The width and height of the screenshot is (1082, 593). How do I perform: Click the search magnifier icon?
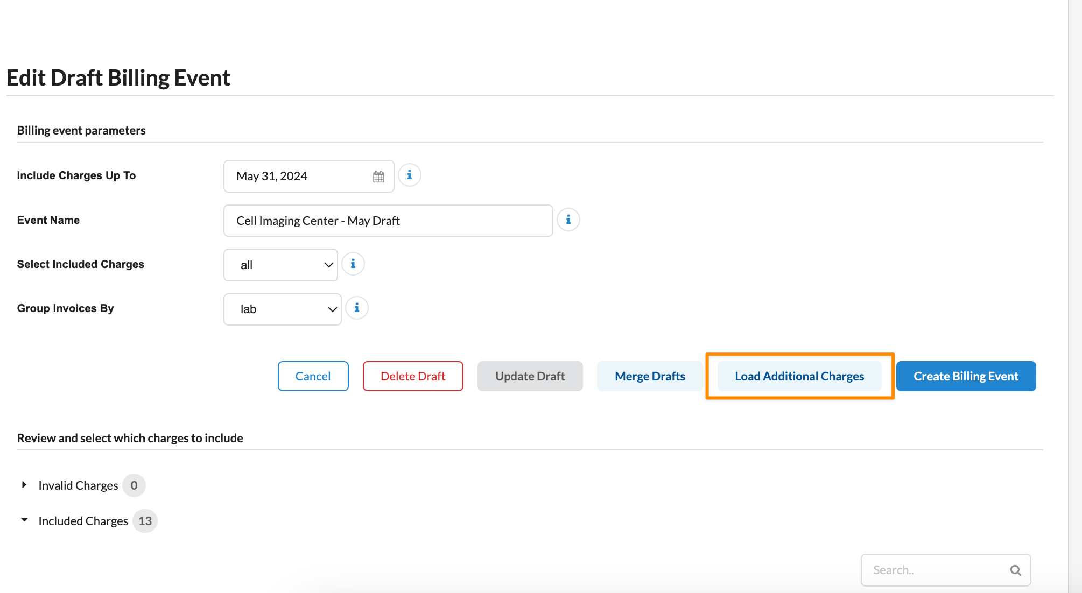[x=1015, y=570]
